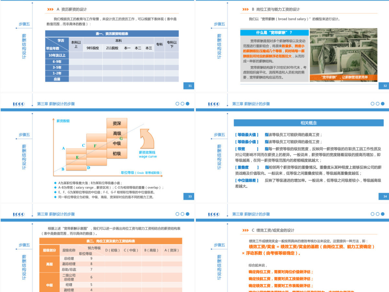Viewport: 389px width, 292px height.
Task: Click the '职位等级(Grade 职等或职级)' axis label
Action: (141, 173)
